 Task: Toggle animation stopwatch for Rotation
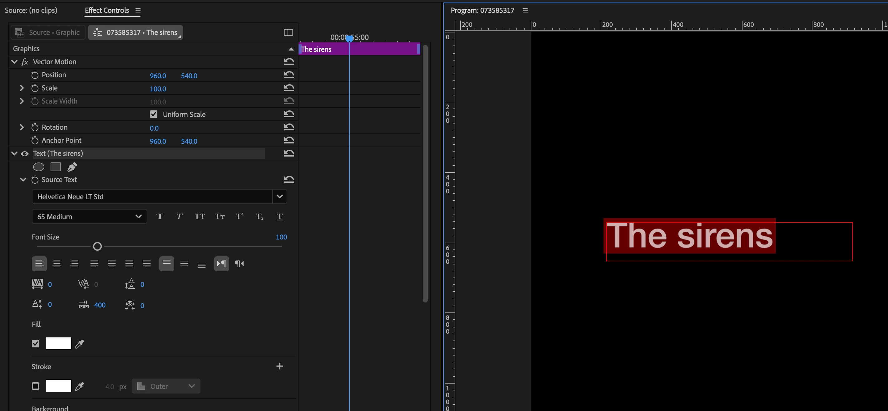pyautogui.click(x=35, y=127)
